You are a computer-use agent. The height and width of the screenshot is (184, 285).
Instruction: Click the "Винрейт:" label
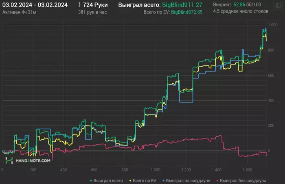point(223,4)
